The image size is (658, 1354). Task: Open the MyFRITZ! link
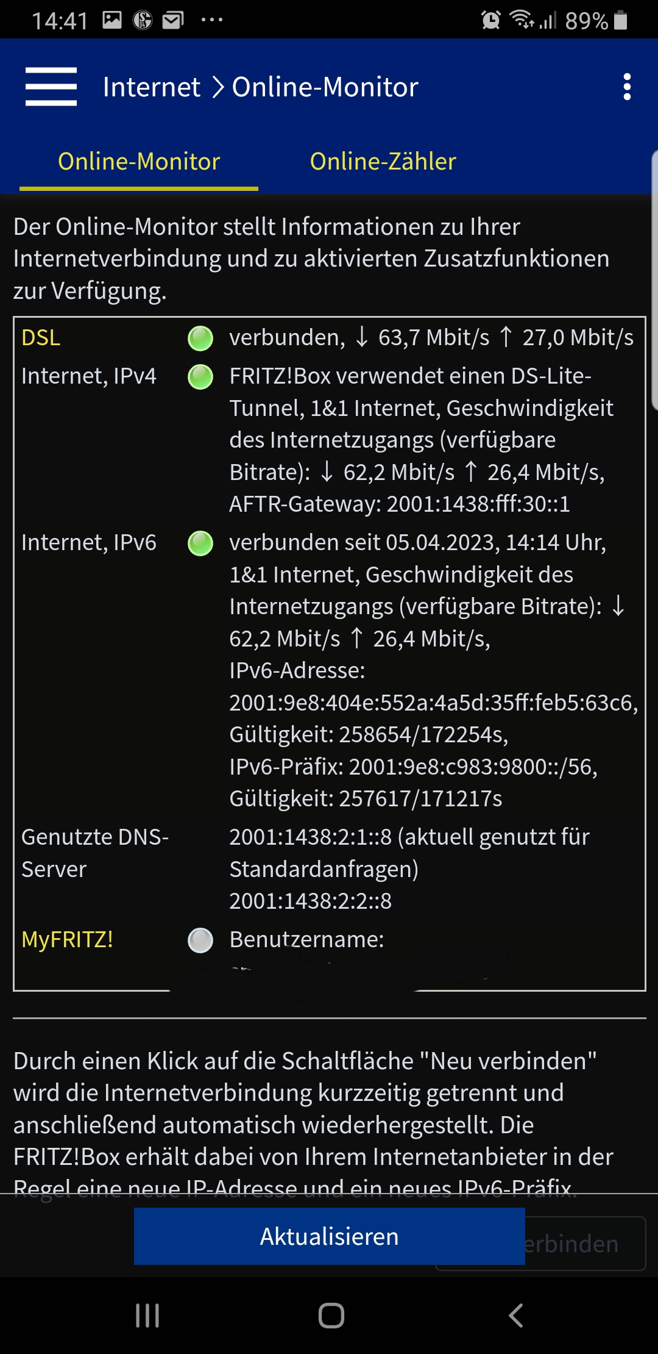point(67,940)
